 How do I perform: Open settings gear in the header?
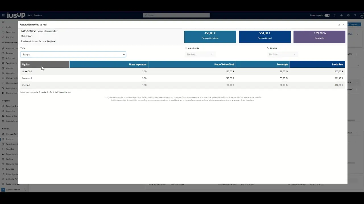point(348,15)
